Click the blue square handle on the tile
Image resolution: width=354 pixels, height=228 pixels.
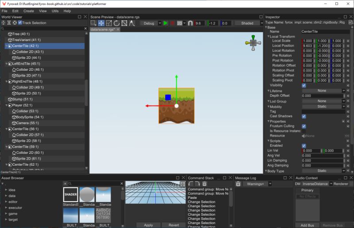168,97
